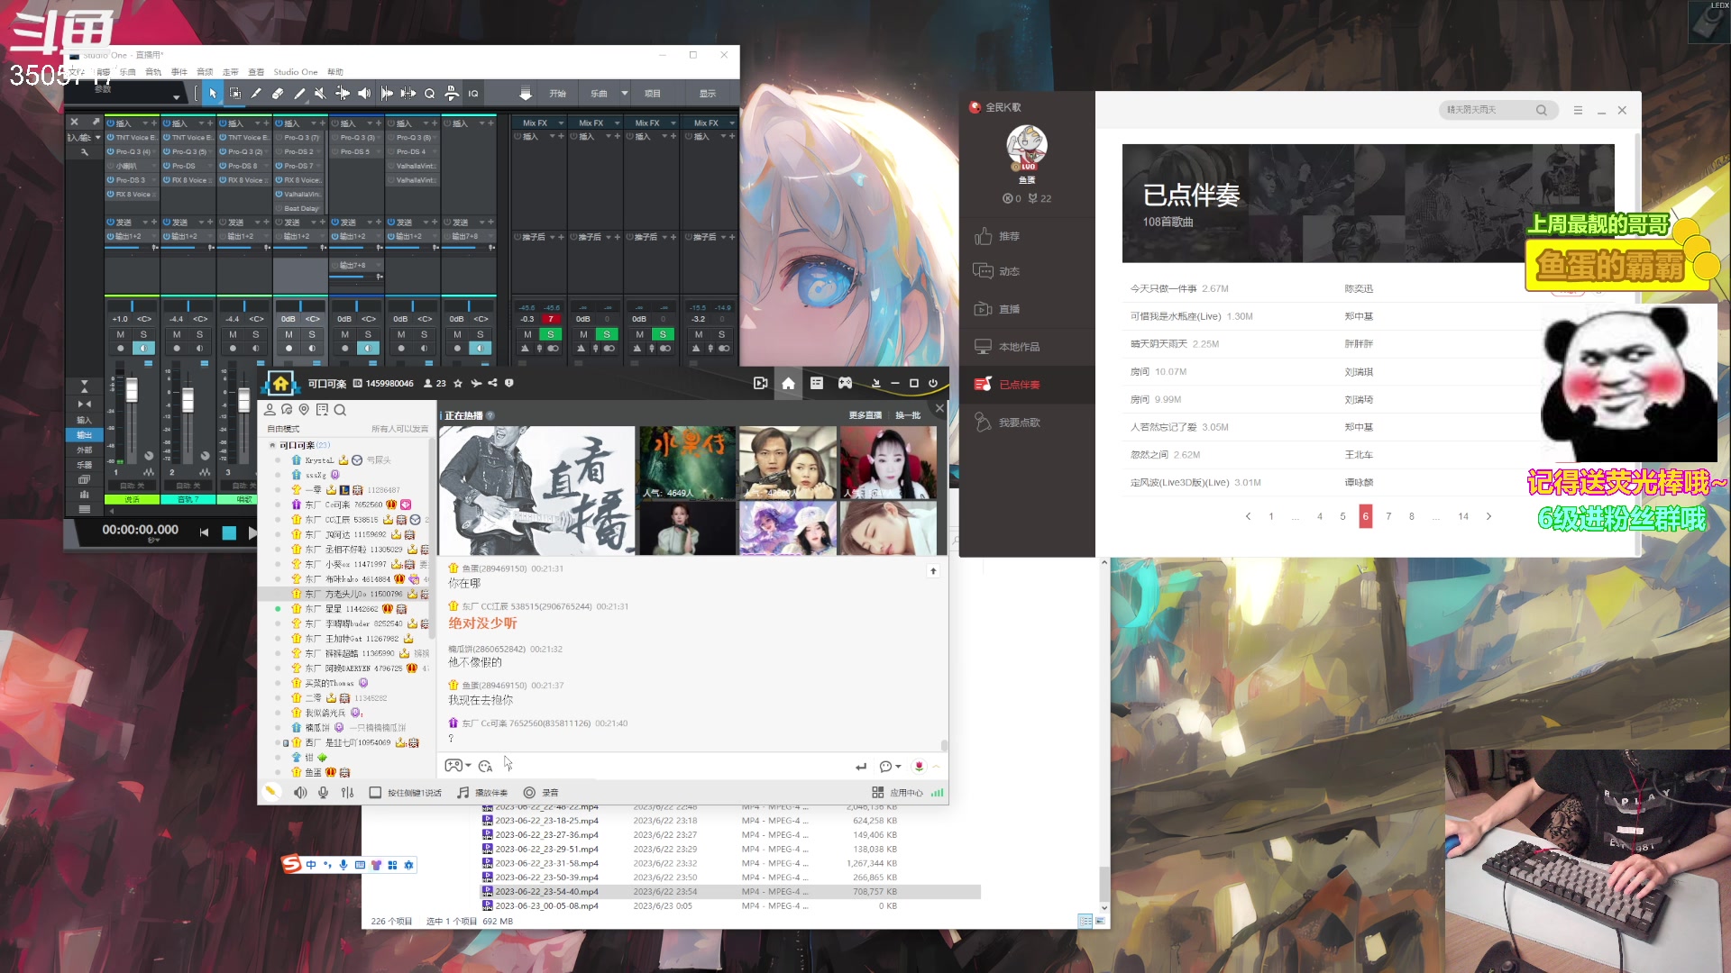Mute the first mixer channel (+1.0)
Screen dimensions: 1731x973
[120, 334]
